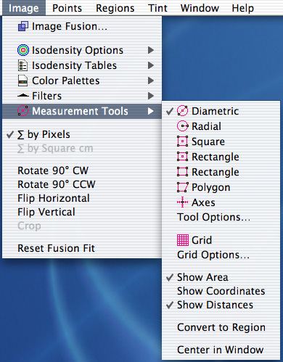Select the Diametric circle tool icon
This screenshot has height=362, width=283.
pyautogui.click(x=182, y=111)
